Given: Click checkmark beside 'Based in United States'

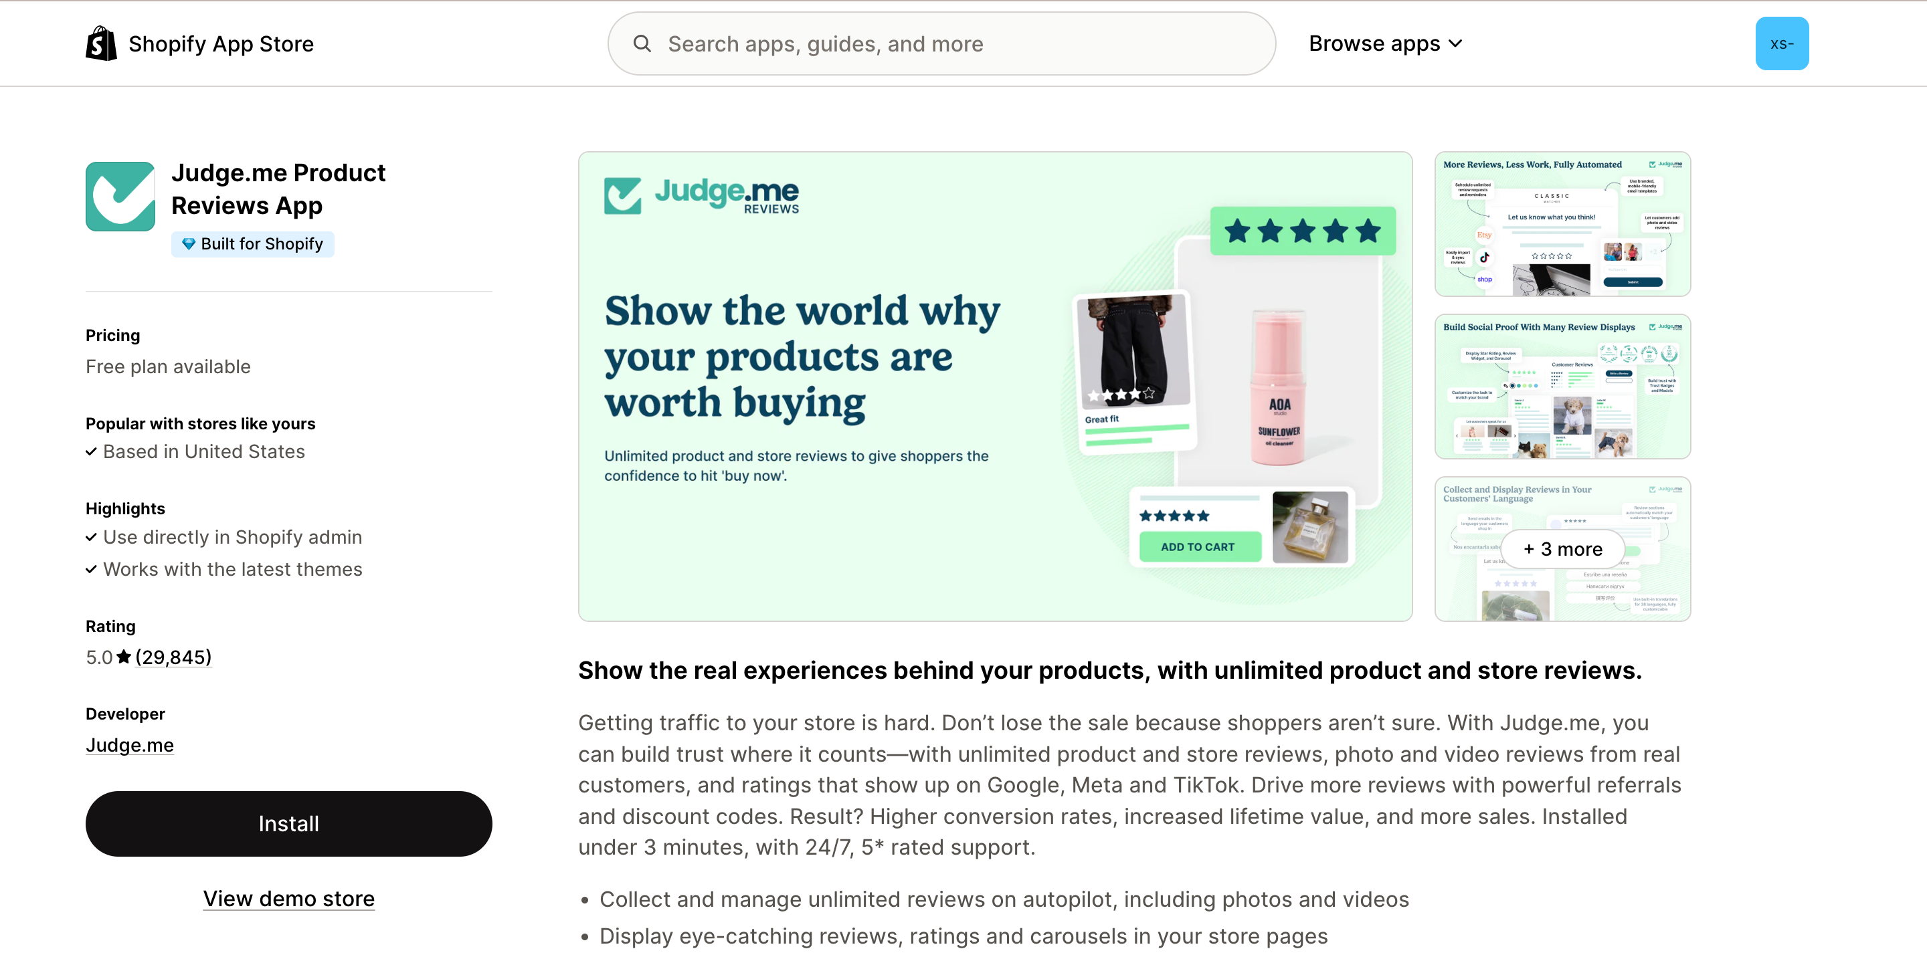Looking at the screenshot, I should [91, 451].
